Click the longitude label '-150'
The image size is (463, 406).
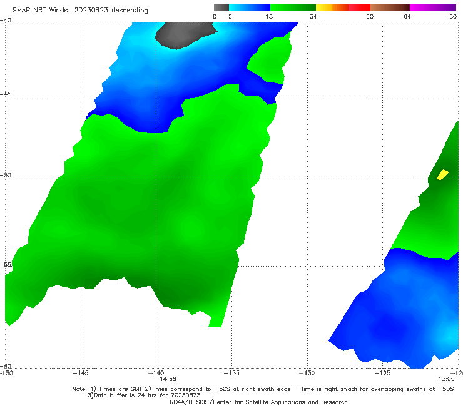[x=6, y=373]
